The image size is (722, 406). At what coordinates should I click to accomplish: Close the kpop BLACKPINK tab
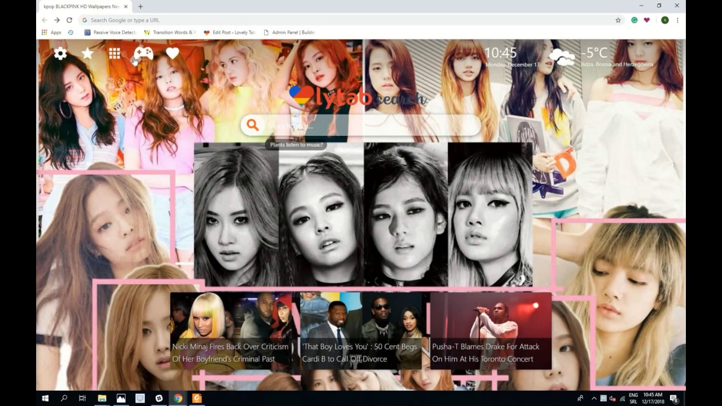(126, 6)
